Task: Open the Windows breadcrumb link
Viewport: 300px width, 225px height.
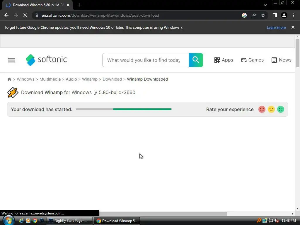Action: (x=26, y=79)
